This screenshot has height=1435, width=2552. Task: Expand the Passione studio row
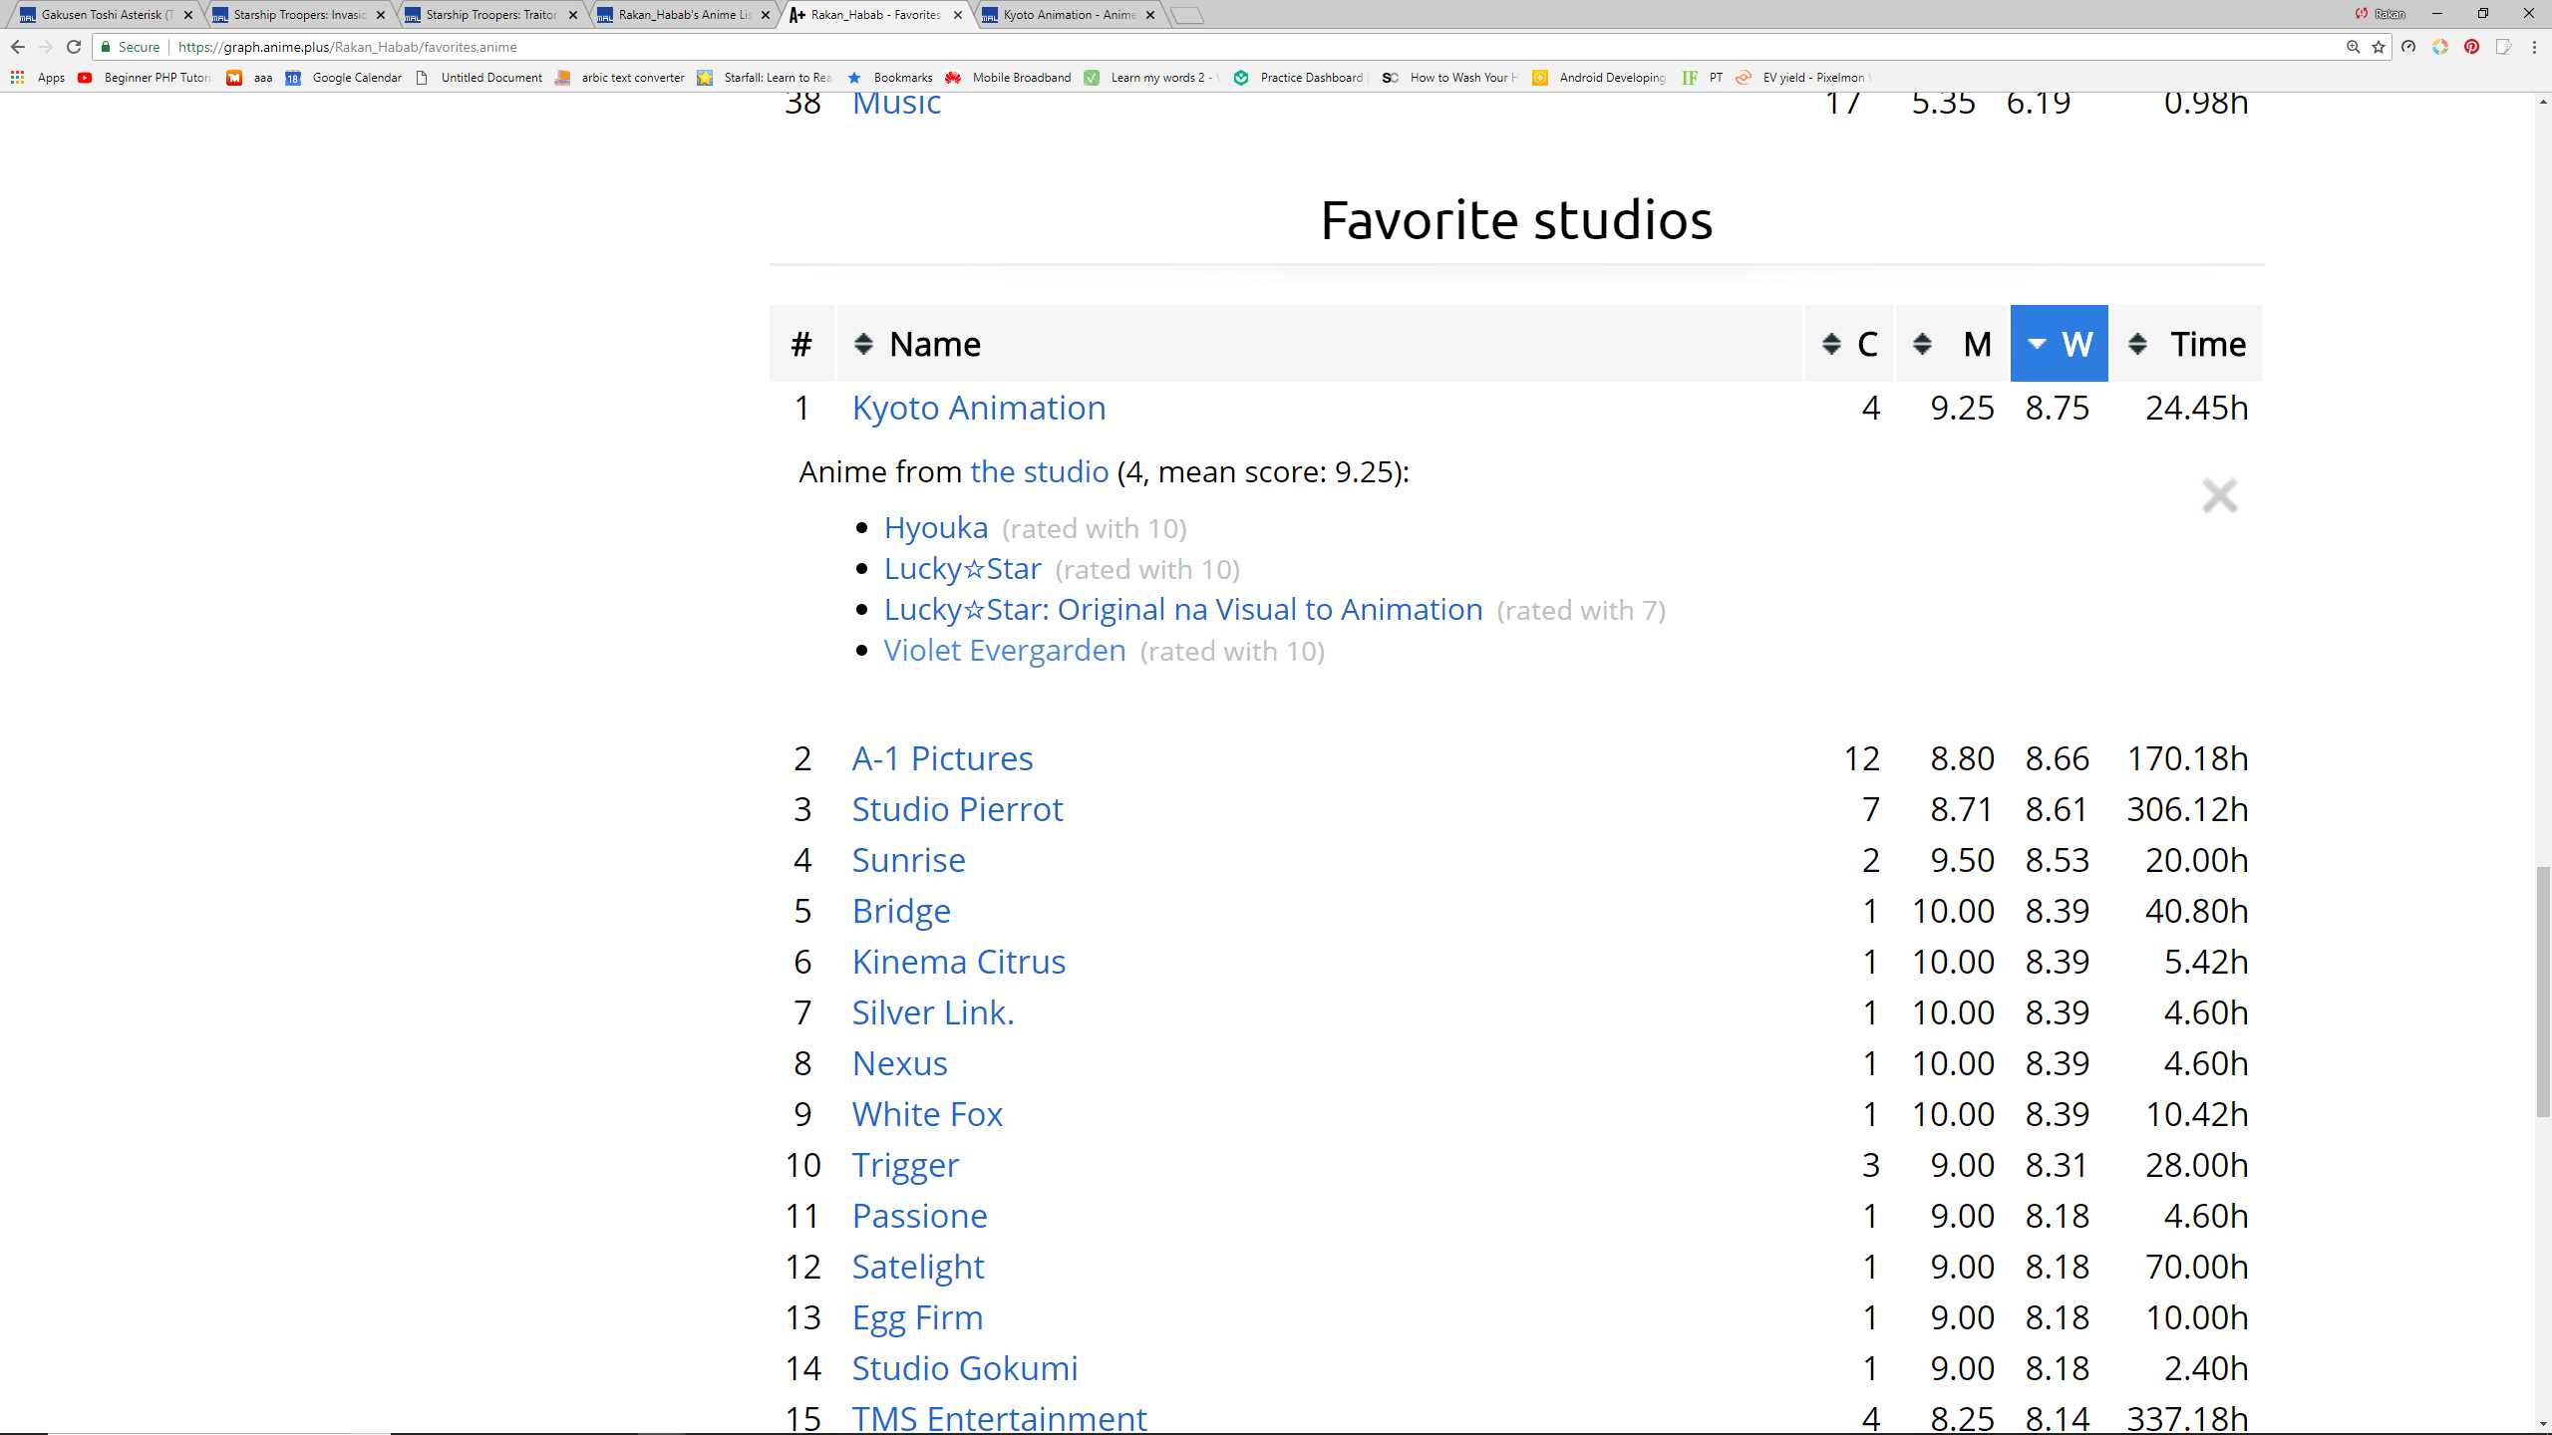(x=919, y=1216)
